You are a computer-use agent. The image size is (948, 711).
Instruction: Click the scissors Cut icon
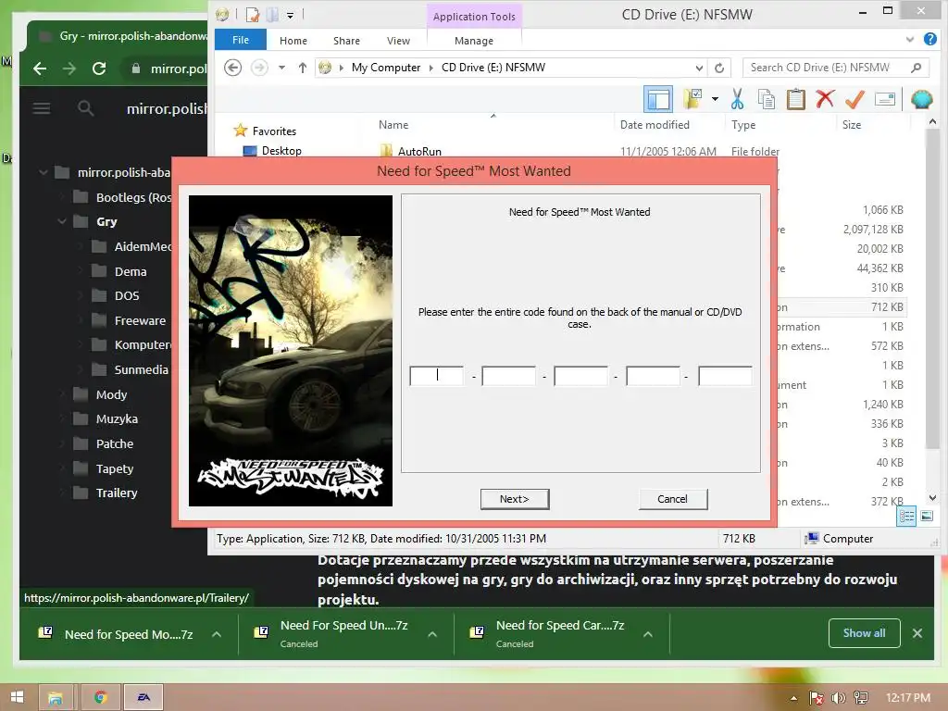coord(737,98)
